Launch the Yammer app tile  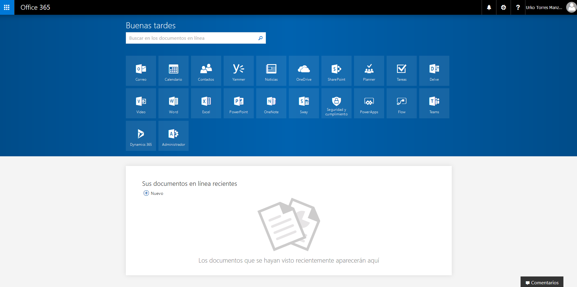pos(239,71)
